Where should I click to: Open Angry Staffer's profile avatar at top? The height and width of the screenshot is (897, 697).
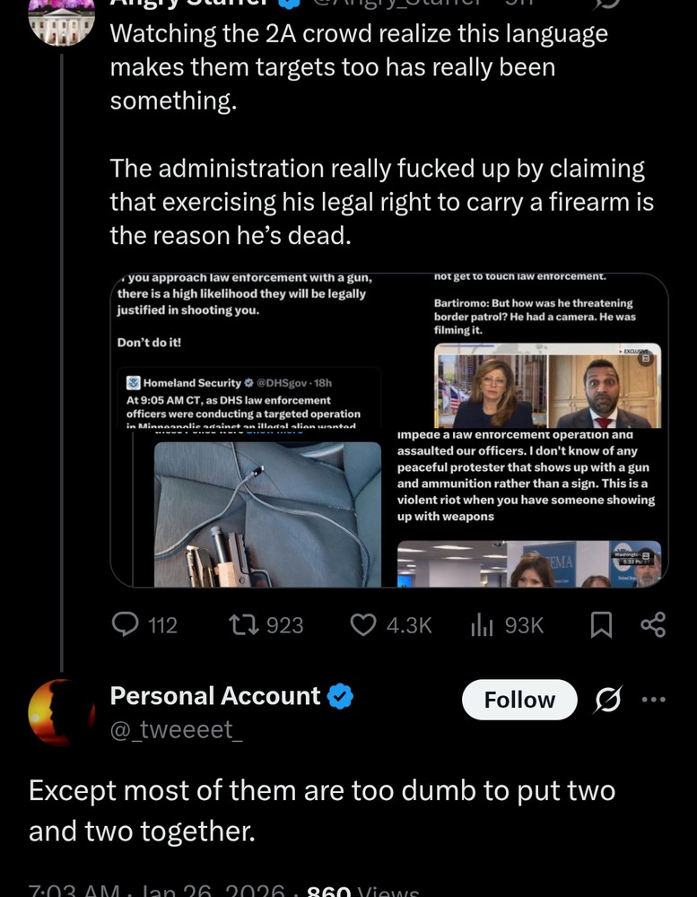point(62,20)
